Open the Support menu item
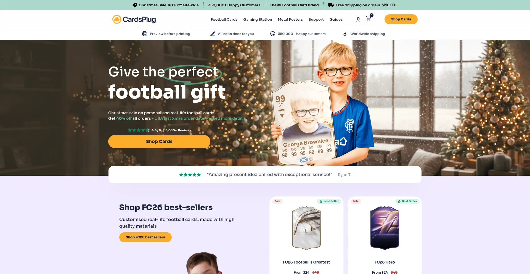Screen dimensions: 530x274 316,19
